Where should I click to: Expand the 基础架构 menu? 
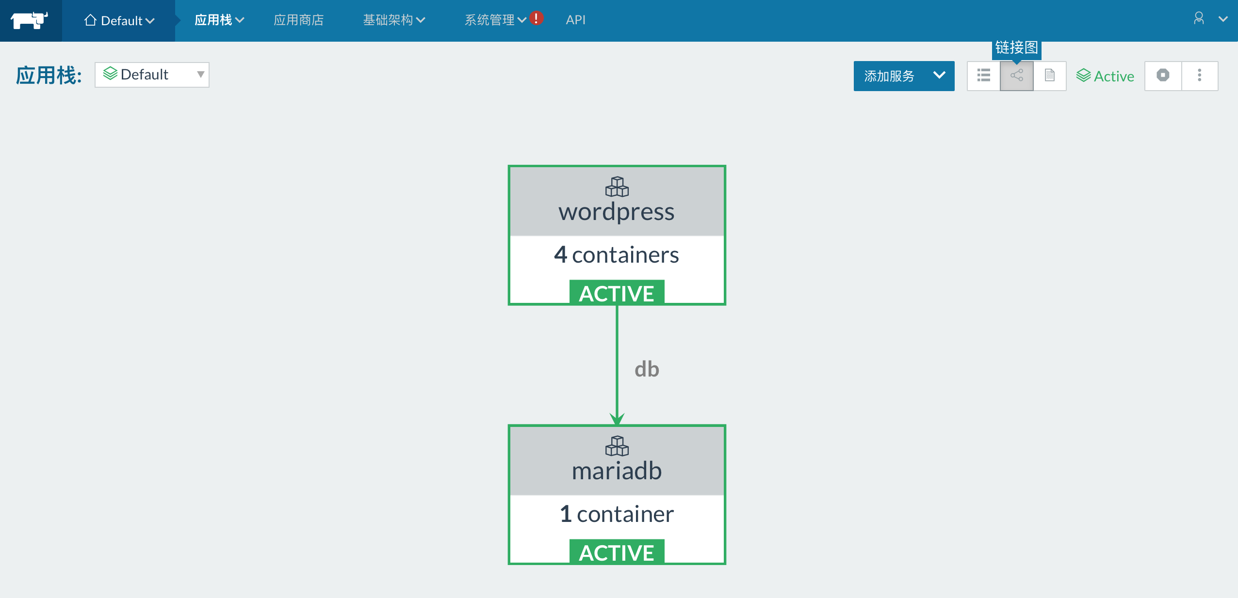click(394, 20)
